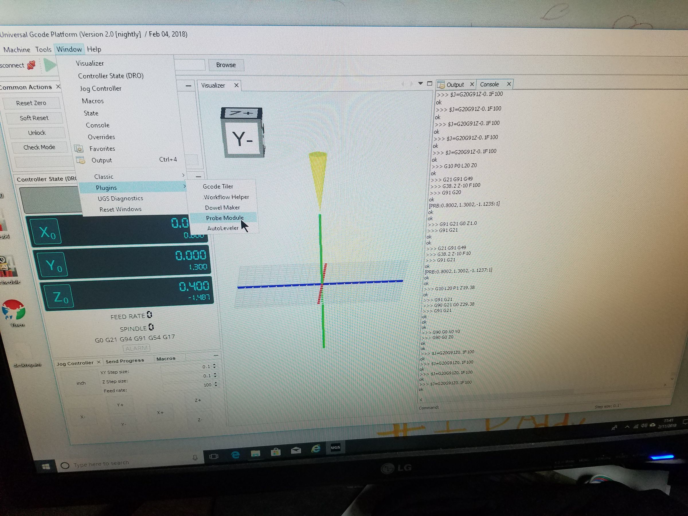Open the Machine menu

(x=17, y=49)
